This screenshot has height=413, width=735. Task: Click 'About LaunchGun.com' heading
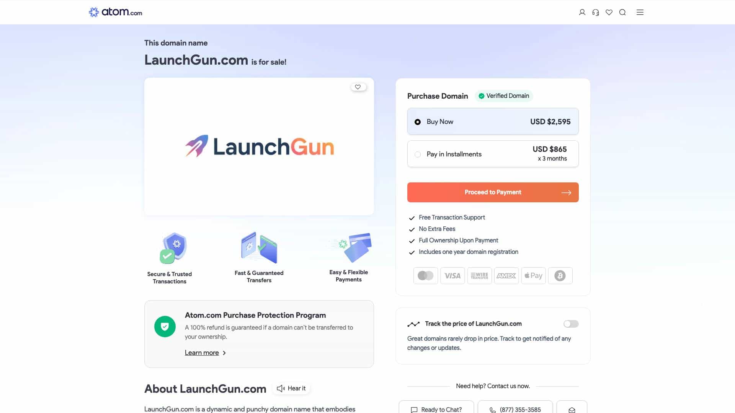tap(205, 389)
